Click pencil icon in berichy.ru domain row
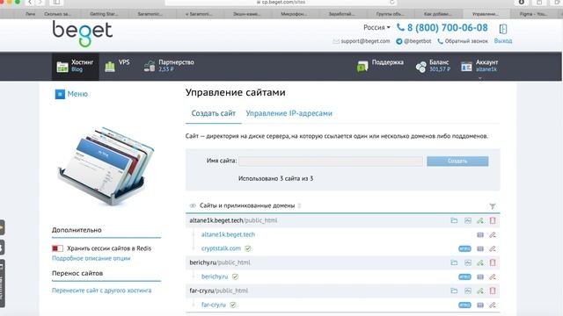Screen dimensions: 563x316 pyautogui.click(x=493, y=277)
